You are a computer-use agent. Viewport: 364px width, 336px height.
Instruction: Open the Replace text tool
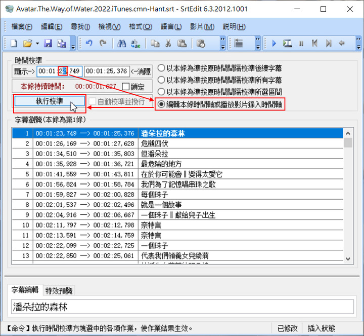135,43
